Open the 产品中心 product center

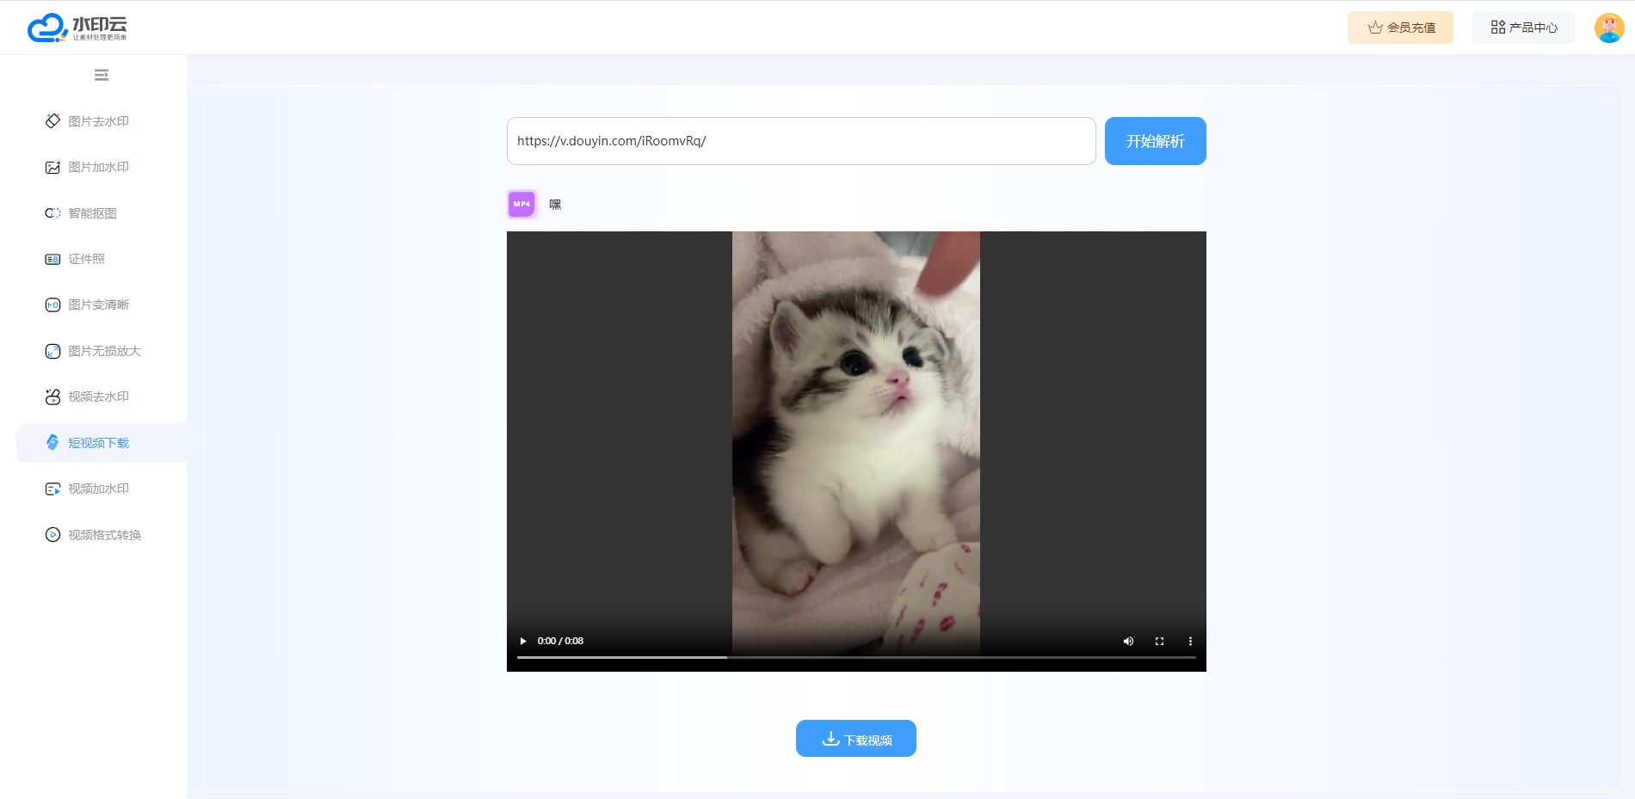point(1523,28)
